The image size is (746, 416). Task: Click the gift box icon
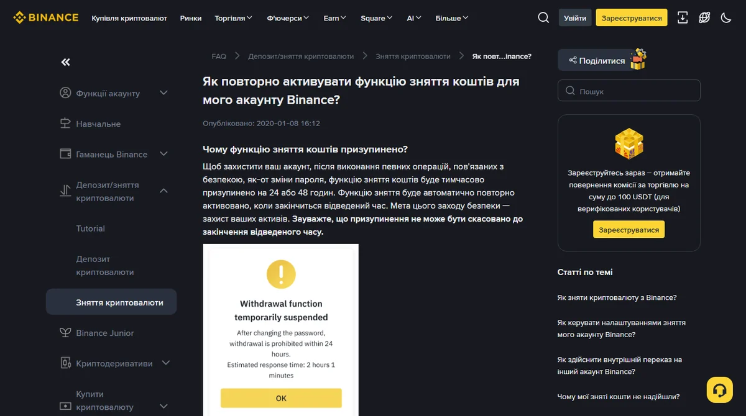tap(638, 59)
